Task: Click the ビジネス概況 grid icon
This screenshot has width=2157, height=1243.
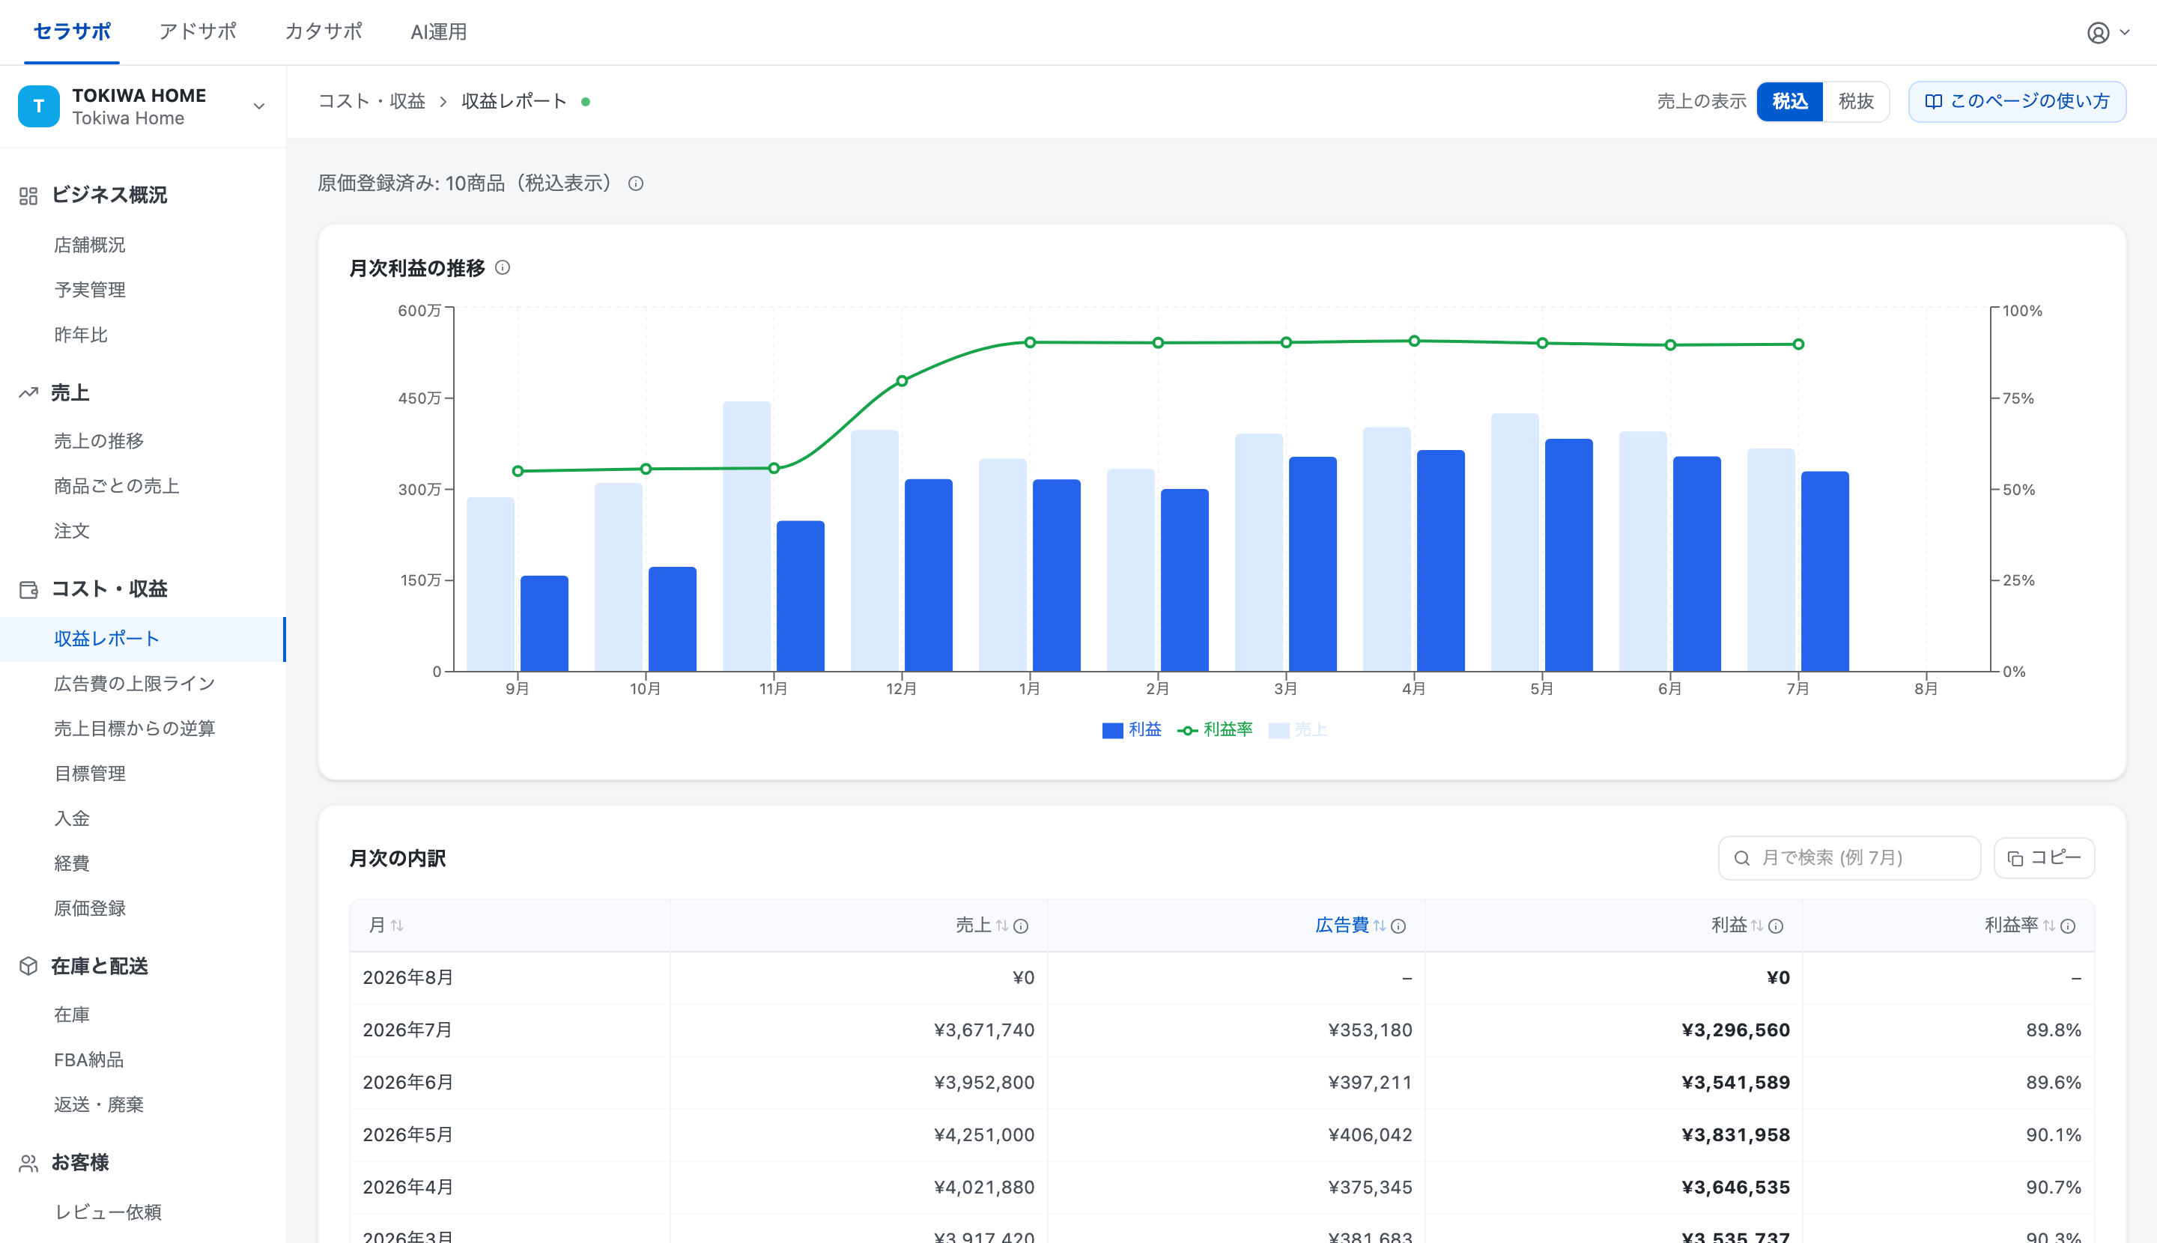Action: [x=28, y=195]
